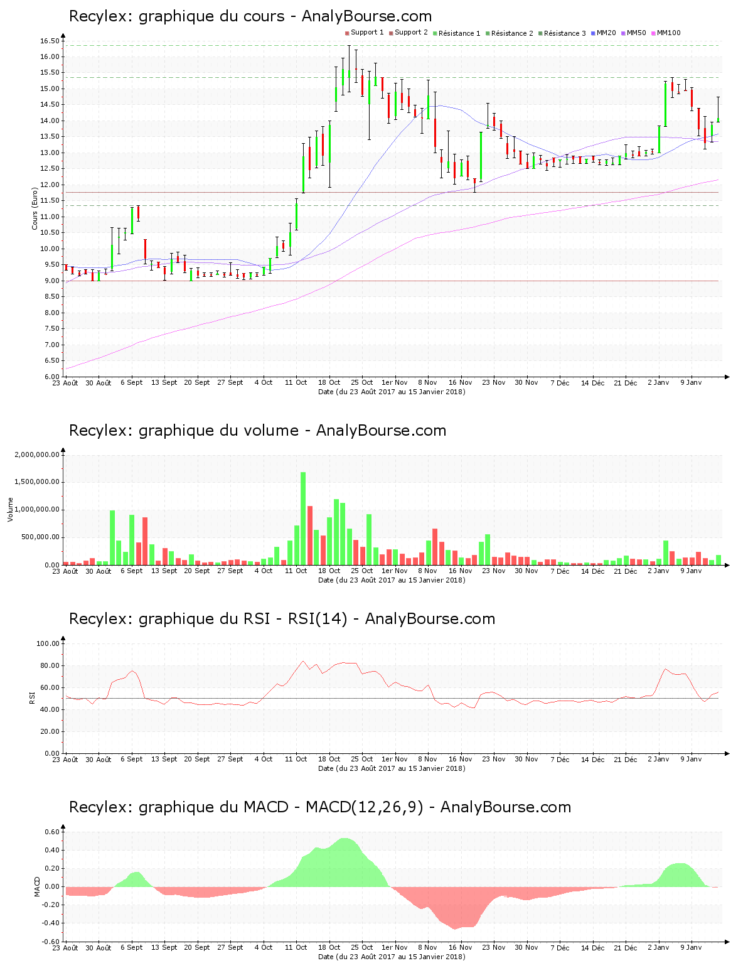Click the 9.00 value on the price axis
This screenshot has height=973, width=753.
pos(51,281)
